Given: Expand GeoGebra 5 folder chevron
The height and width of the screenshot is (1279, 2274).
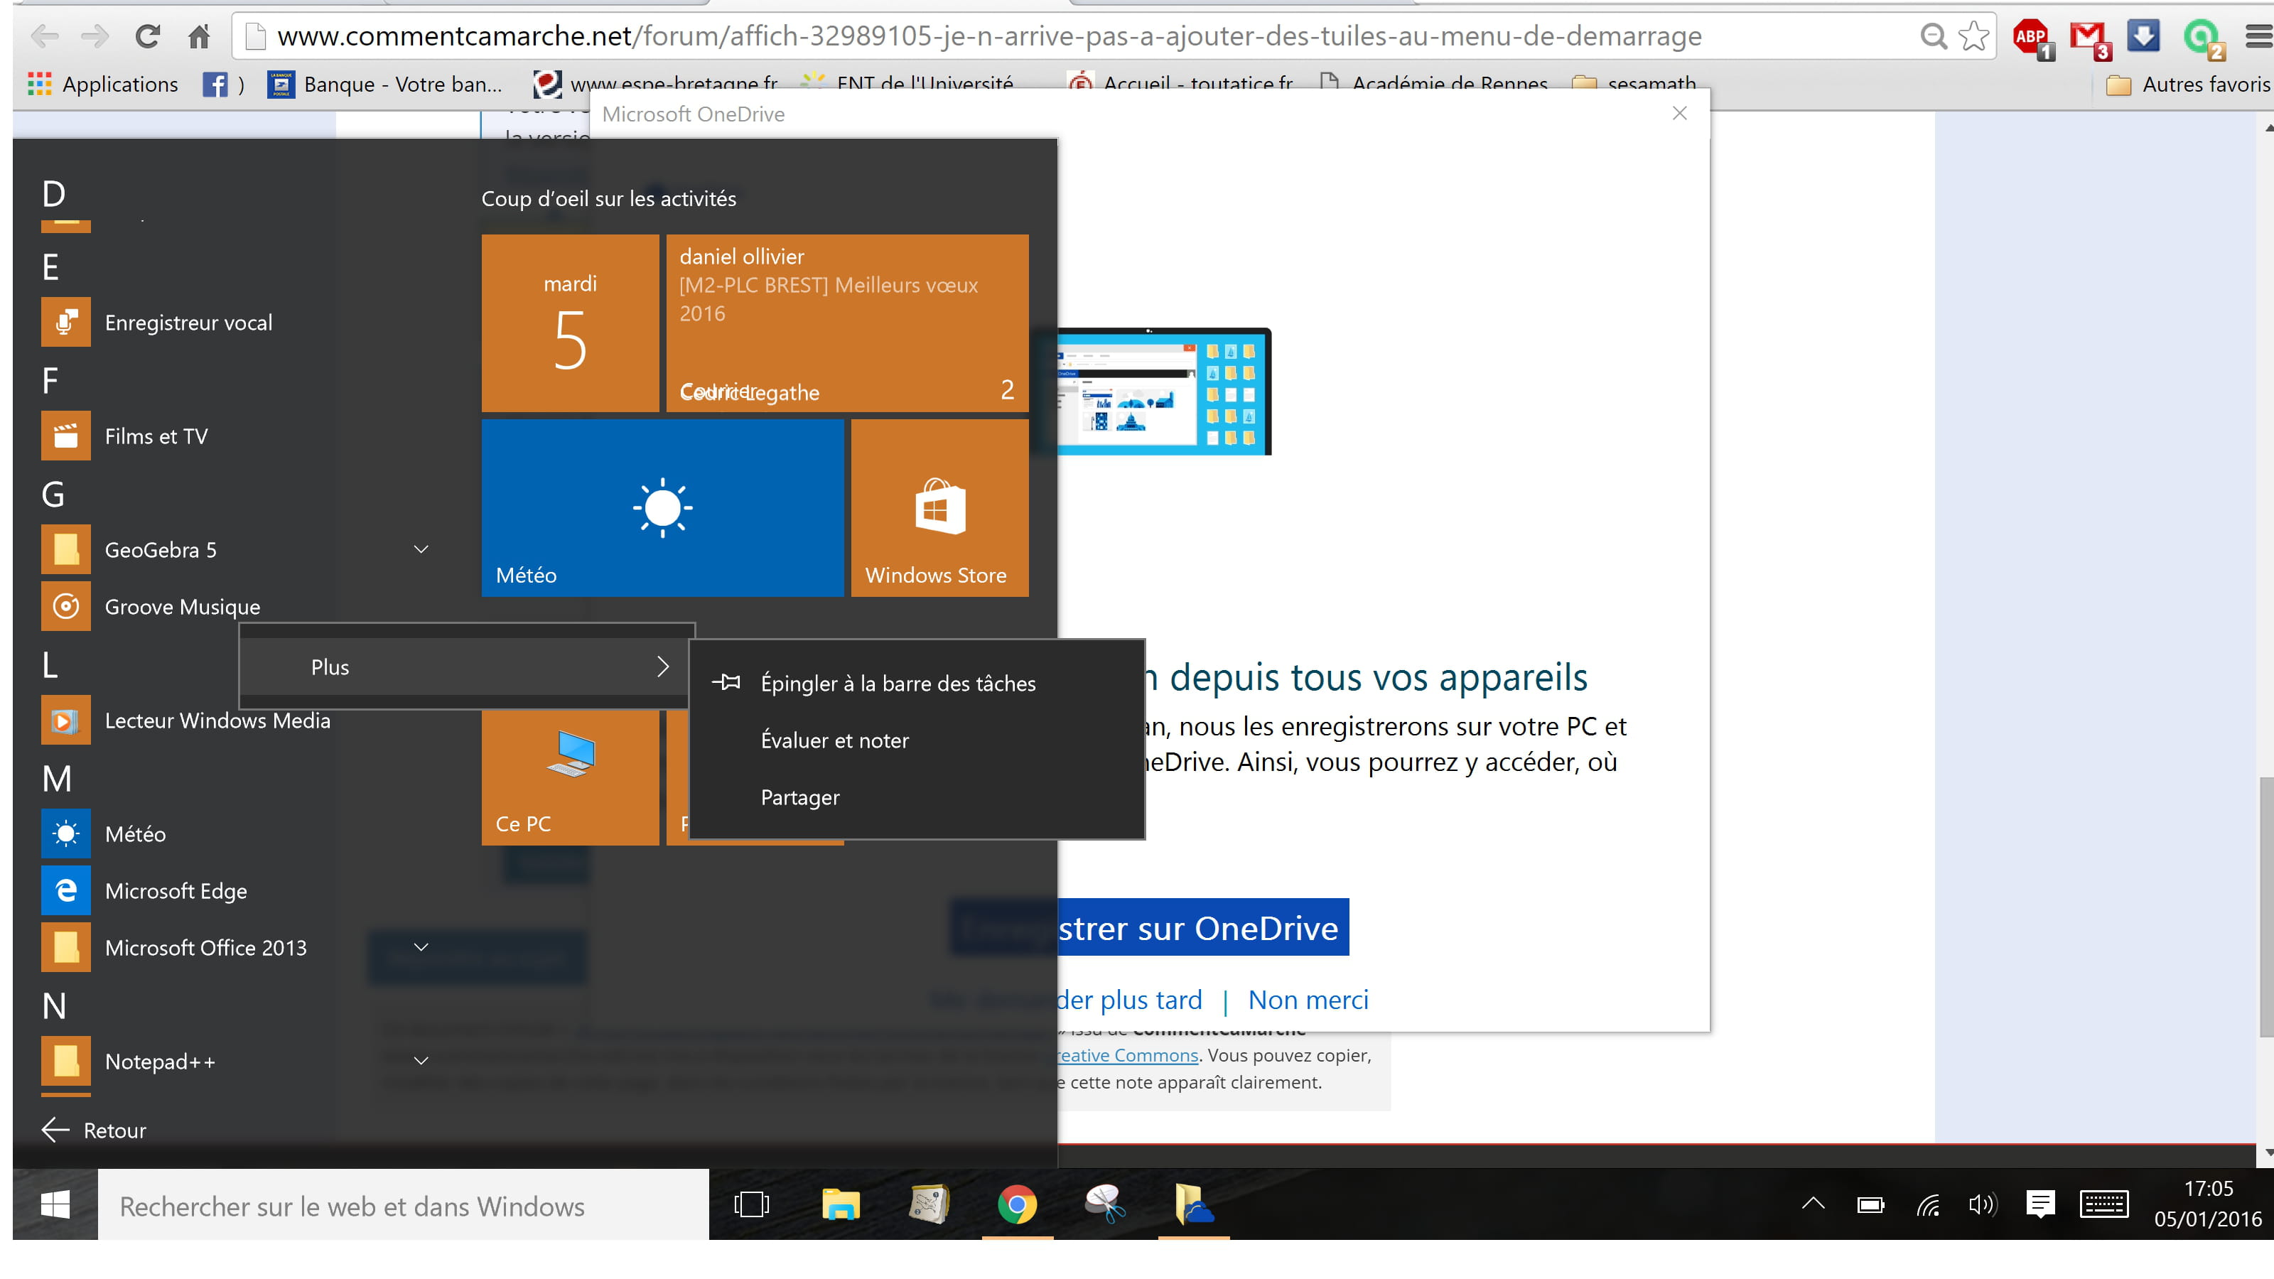Looking at the screenshot, I should (421, 549).
